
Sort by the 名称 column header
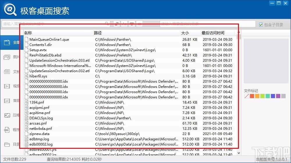[x=58, y=33]
